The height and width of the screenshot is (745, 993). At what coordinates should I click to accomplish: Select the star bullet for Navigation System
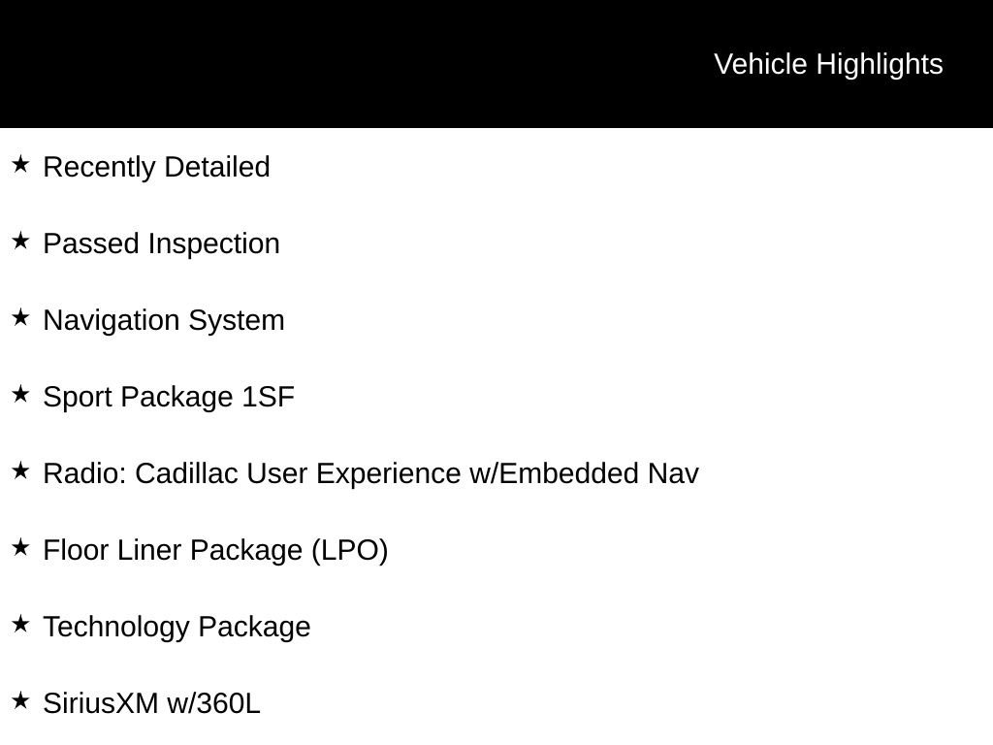click(20, 318)
